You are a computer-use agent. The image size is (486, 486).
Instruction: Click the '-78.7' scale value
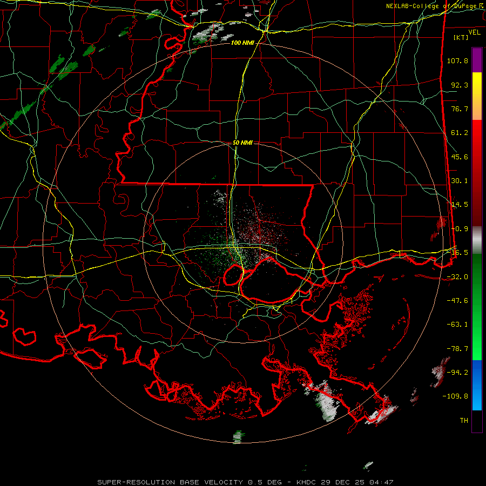pyautogui.click(x=457, y=349)
